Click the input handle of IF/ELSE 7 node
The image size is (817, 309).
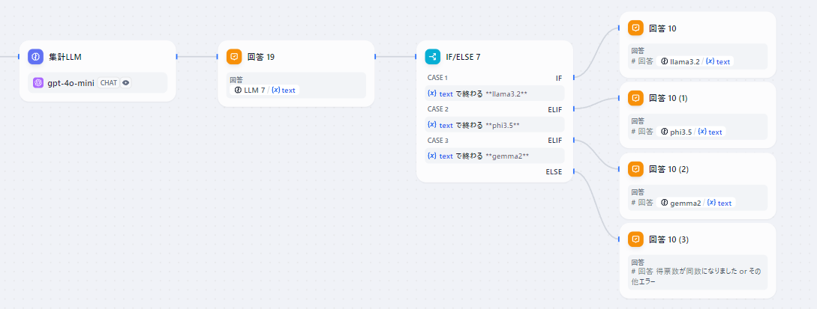[416, 57]
